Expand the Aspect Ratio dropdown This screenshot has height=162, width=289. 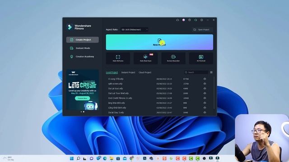coord(135,30)
